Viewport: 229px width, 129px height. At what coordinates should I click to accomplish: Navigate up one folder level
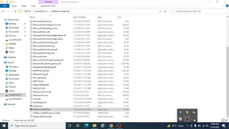[15, 11]
